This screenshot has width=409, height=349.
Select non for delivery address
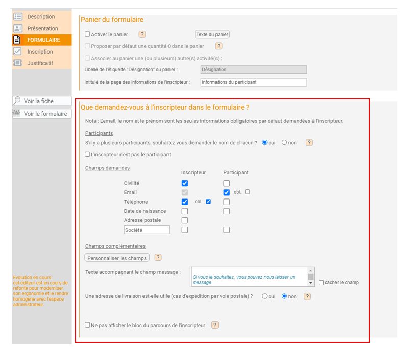pyautogui.click(x=284, y=296)
